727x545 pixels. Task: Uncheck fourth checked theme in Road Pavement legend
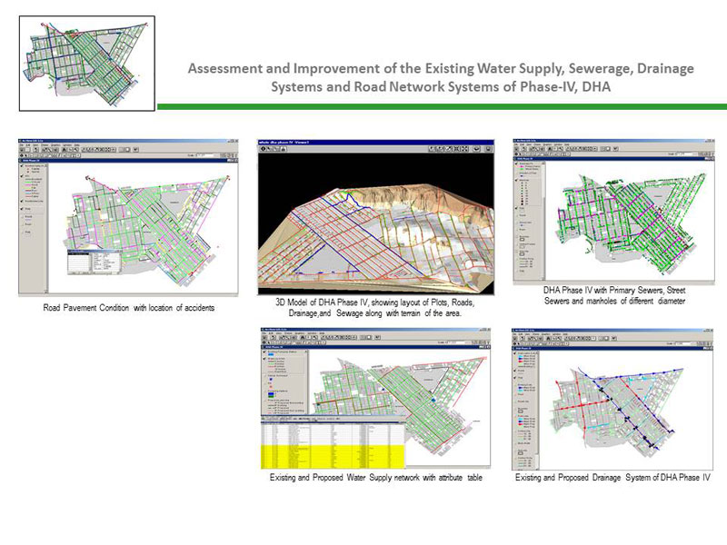pyautogui.click(x=22, y=209)
